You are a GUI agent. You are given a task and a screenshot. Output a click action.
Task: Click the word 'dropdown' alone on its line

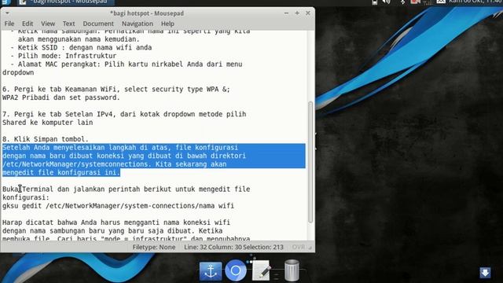click(18, 72)
